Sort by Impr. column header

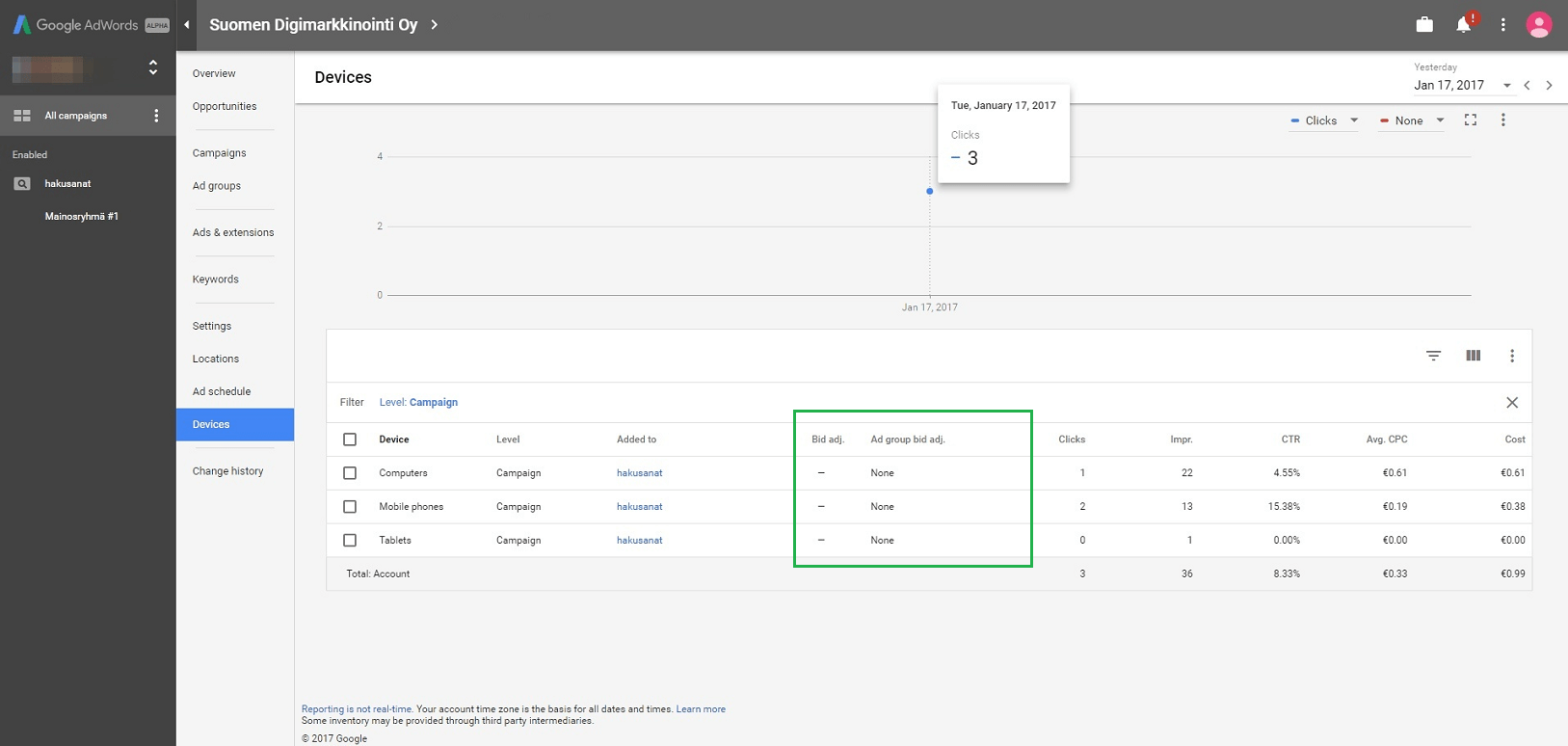point(1182,440)
